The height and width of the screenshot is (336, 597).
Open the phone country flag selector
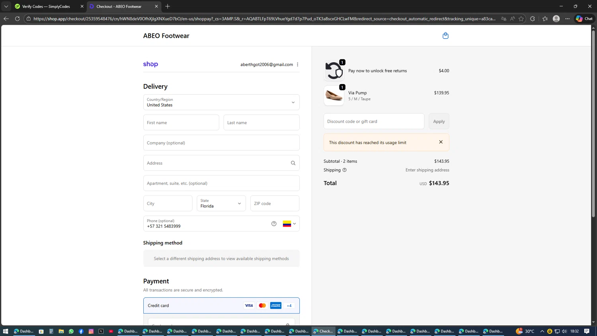tap(289, 224)
